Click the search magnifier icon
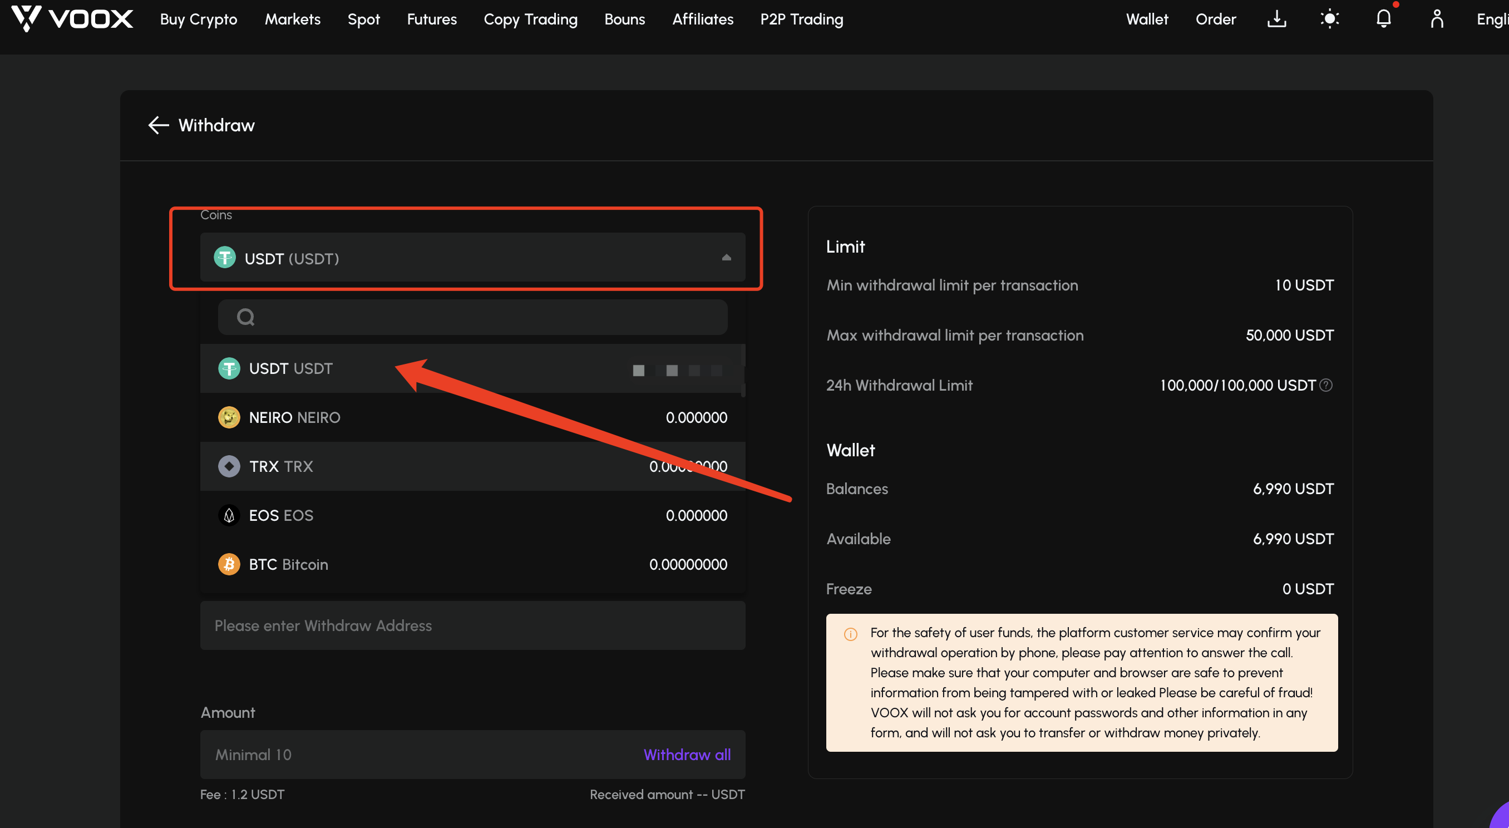This screenshot has height=828, width=1509. point(245,317)
